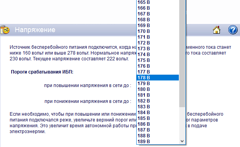Click the Voltage battery icon in header

[x=5, y=30]
